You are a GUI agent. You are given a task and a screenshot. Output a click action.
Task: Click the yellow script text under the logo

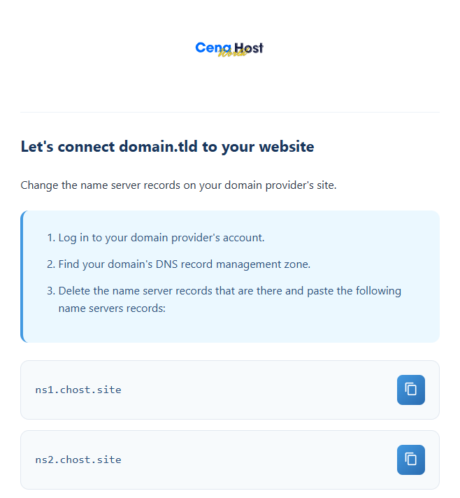click(233, 54)
